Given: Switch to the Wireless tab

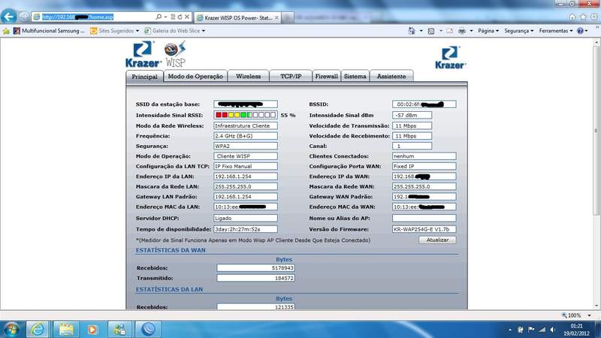Looking at the screenshot, I should [x=248, y=76].
